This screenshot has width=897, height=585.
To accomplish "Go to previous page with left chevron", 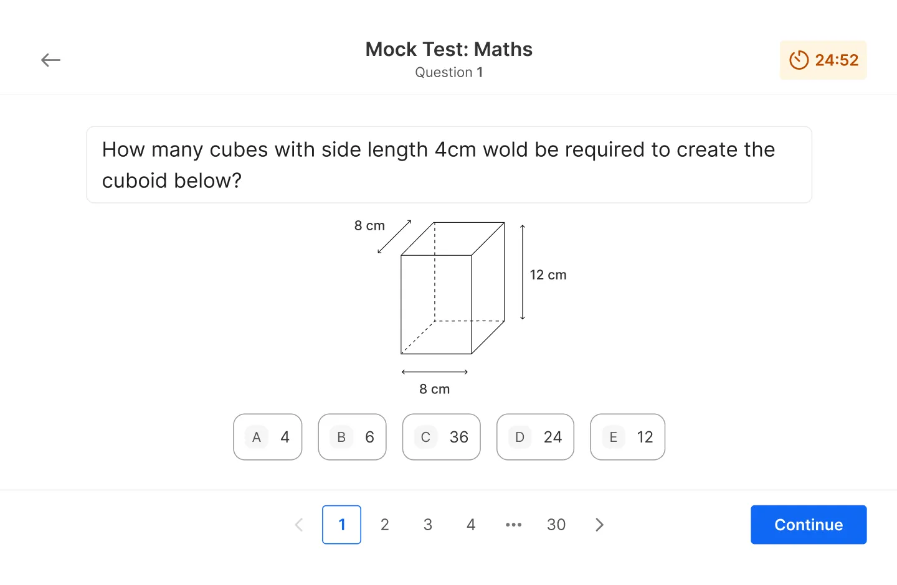I will click(x=299, y=525).
